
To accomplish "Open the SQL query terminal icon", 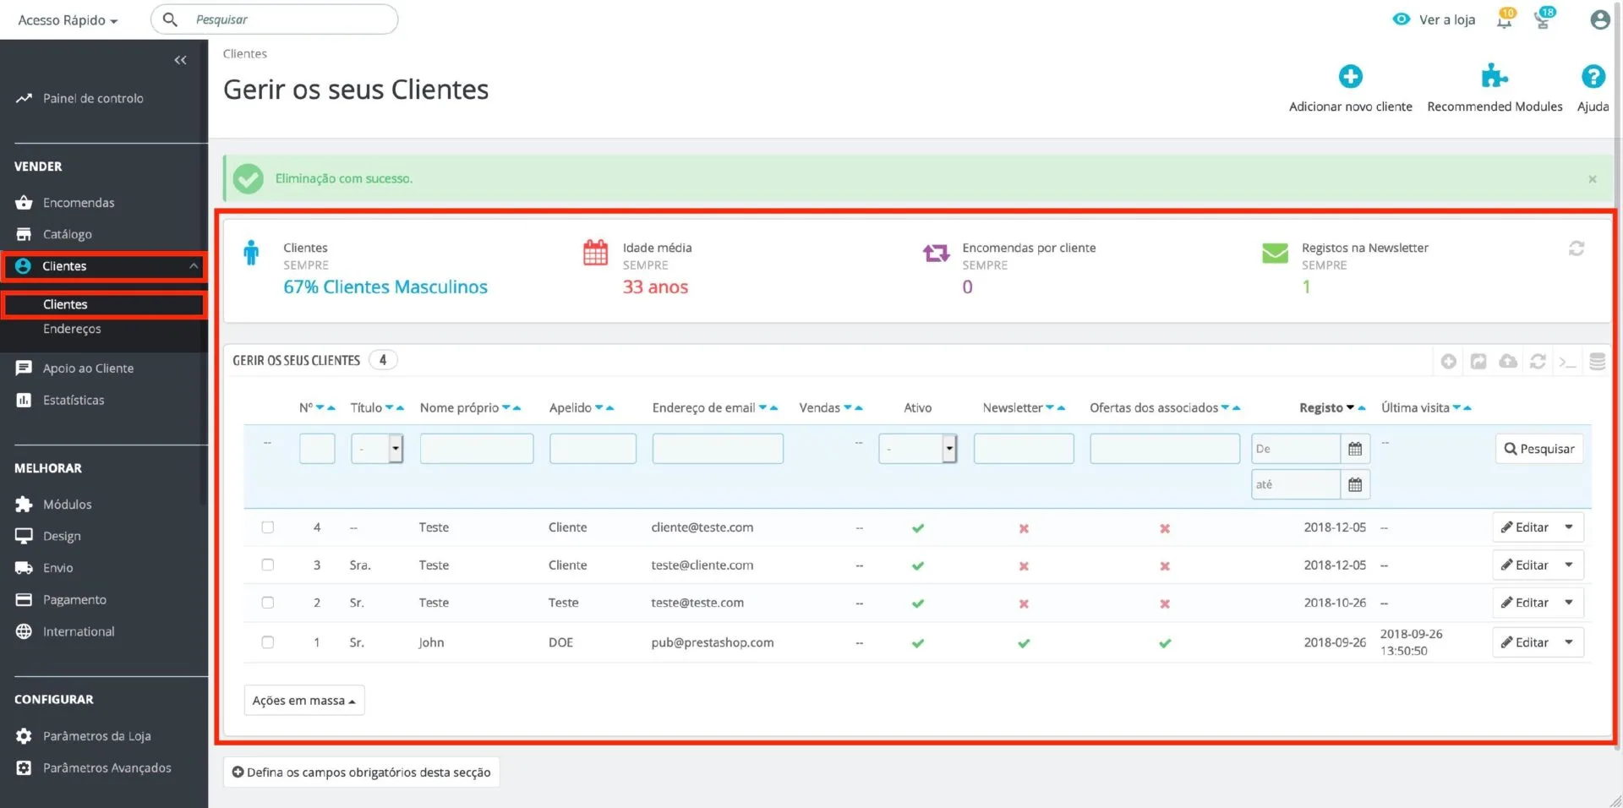I will click(1567, 362).
